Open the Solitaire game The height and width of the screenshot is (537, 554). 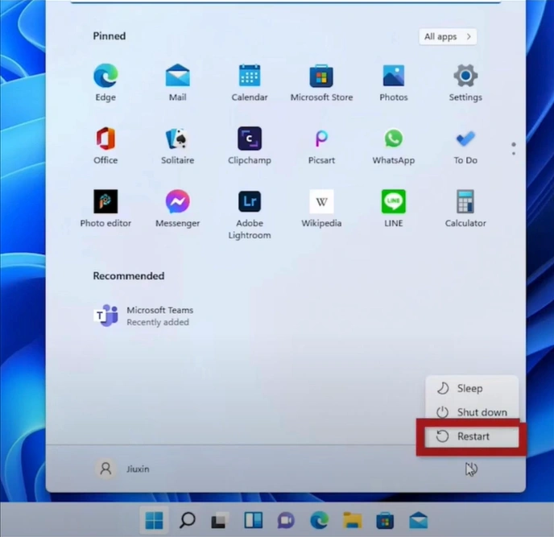tap(178, 145)
